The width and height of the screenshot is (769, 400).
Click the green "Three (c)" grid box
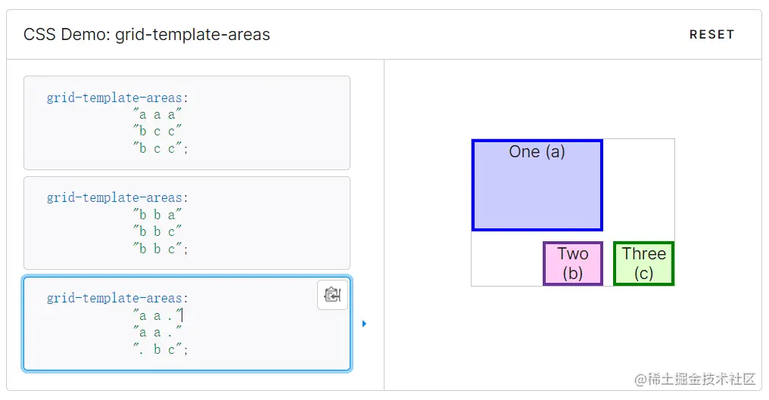point(643,263)
